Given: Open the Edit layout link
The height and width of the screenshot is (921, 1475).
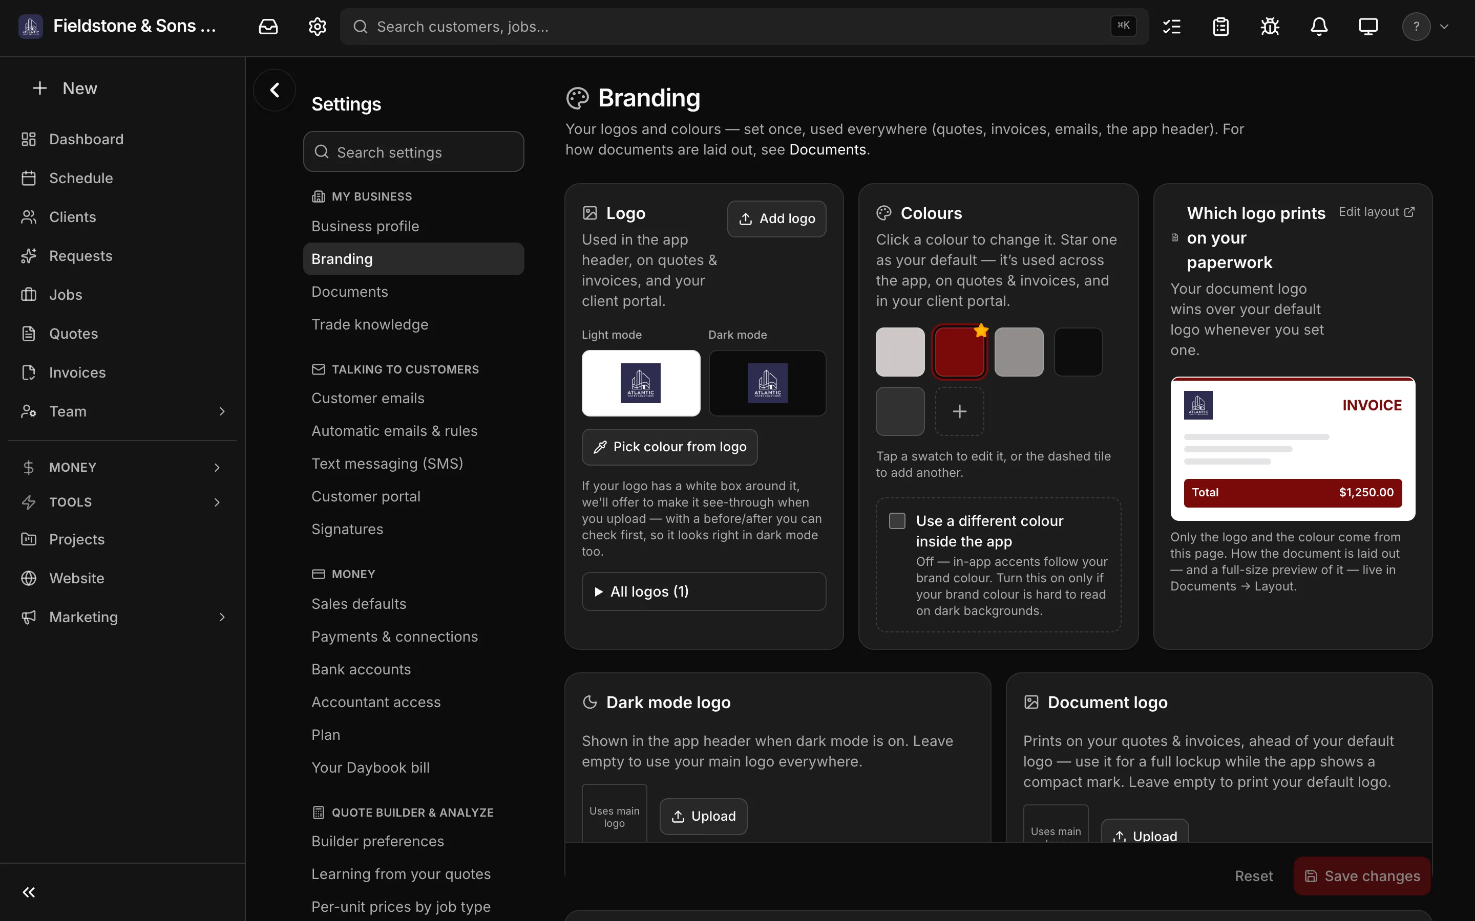Looking at the screenshot, I should pyautogui.click(x=1377, y=212).
